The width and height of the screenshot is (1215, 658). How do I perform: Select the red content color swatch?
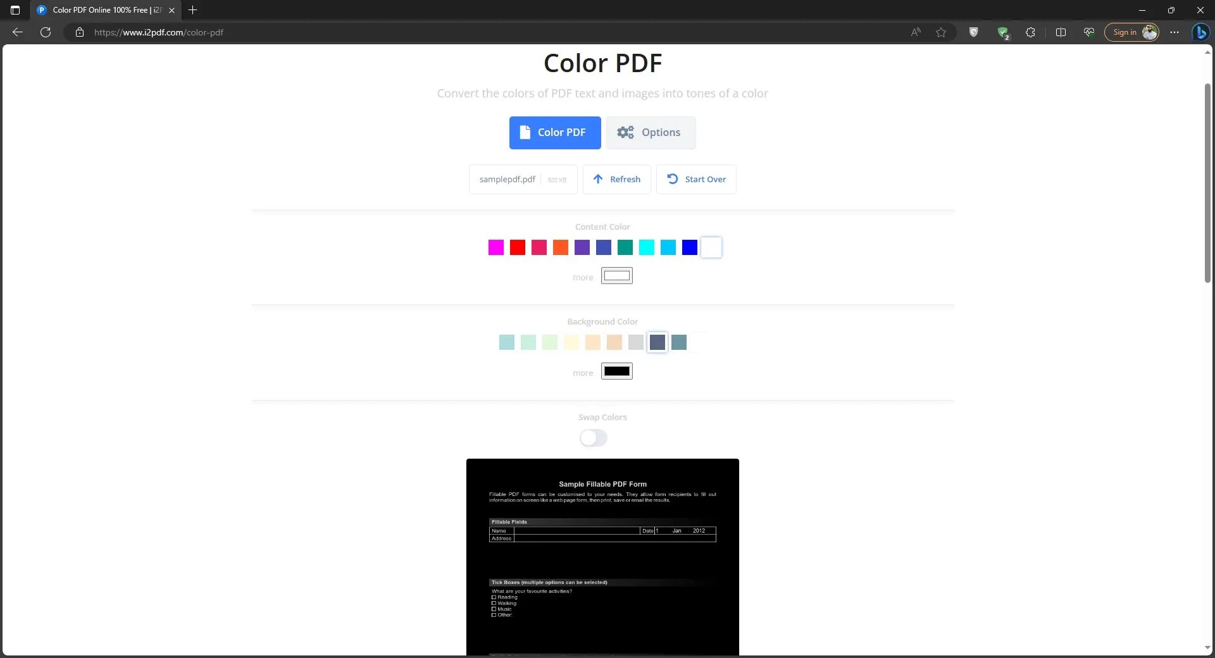pyautogui.click(x=517, y=247)
